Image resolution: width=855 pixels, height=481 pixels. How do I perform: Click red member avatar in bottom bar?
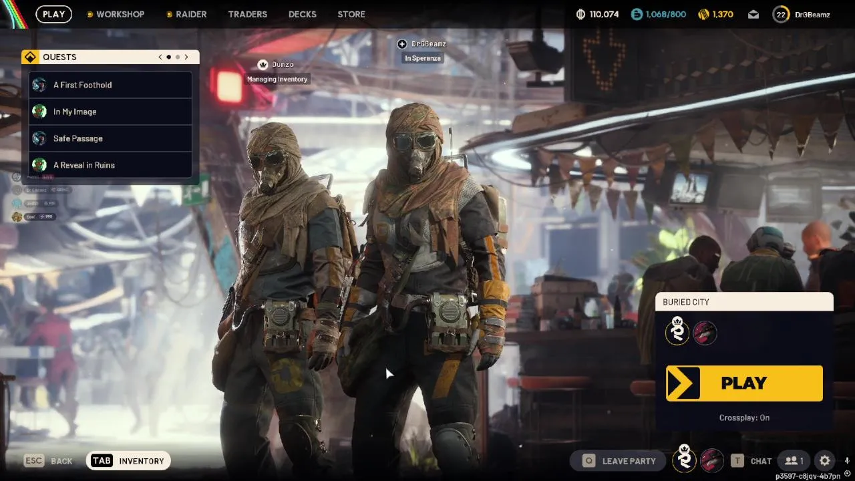click(712, 460)
